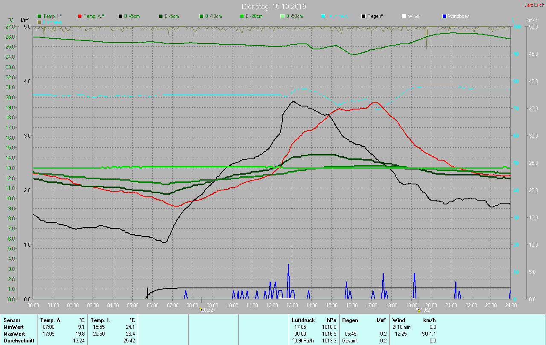The height and width of the screenshot is (345, 546).
Task: Click the date title Dienstag, 15.10.2019
Action: click(273, 6)
